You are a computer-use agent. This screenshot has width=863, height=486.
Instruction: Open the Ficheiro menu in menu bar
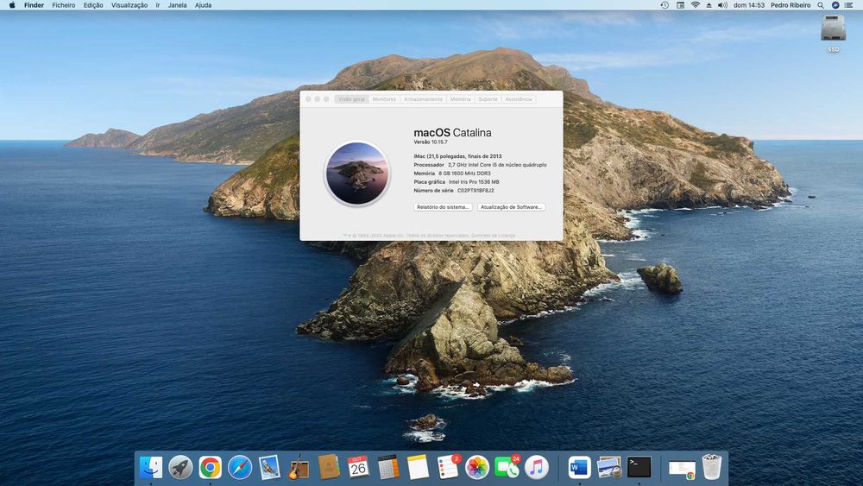coord(64,5)
